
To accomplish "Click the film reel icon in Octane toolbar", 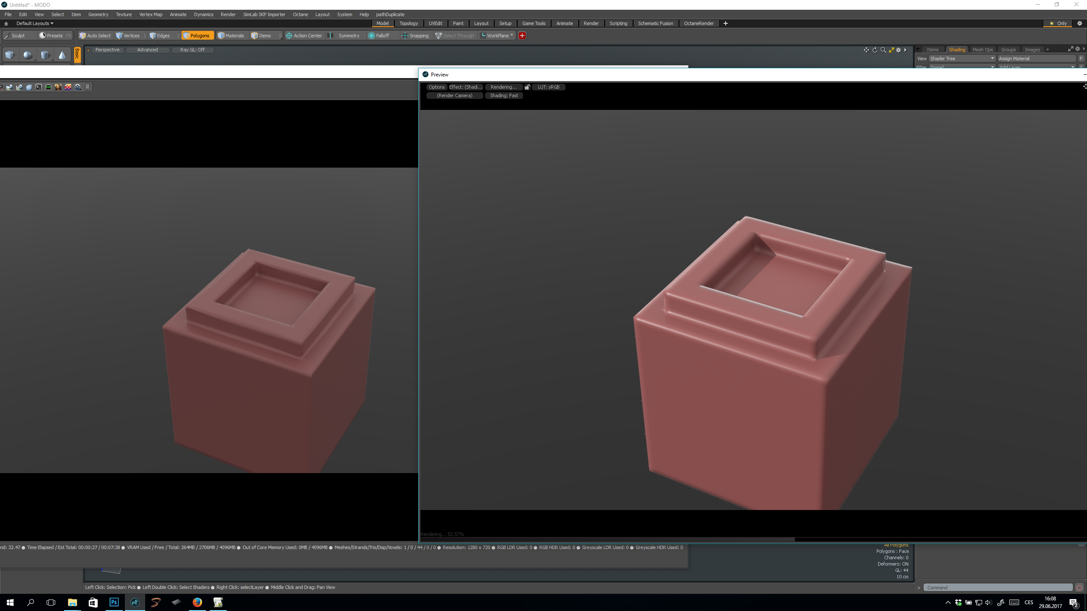I will (x=78, y=87).
